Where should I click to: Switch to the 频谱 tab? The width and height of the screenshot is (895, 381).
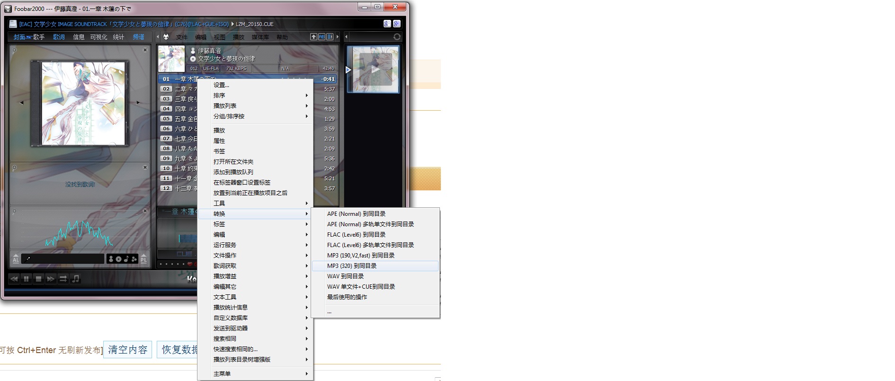point(138,37)
